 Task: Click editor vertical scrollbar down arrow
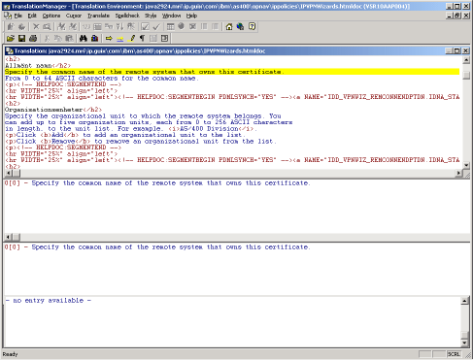pos(466,165)
